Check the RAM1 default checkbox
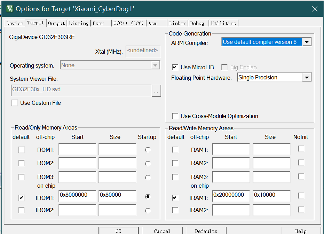 (x=175, y=150)
